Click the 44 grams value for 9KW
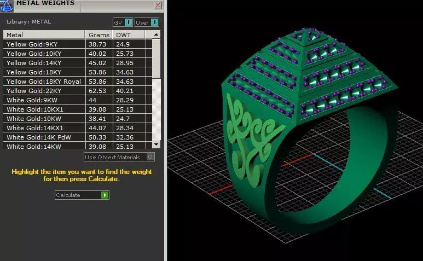 tap(92, 100)
